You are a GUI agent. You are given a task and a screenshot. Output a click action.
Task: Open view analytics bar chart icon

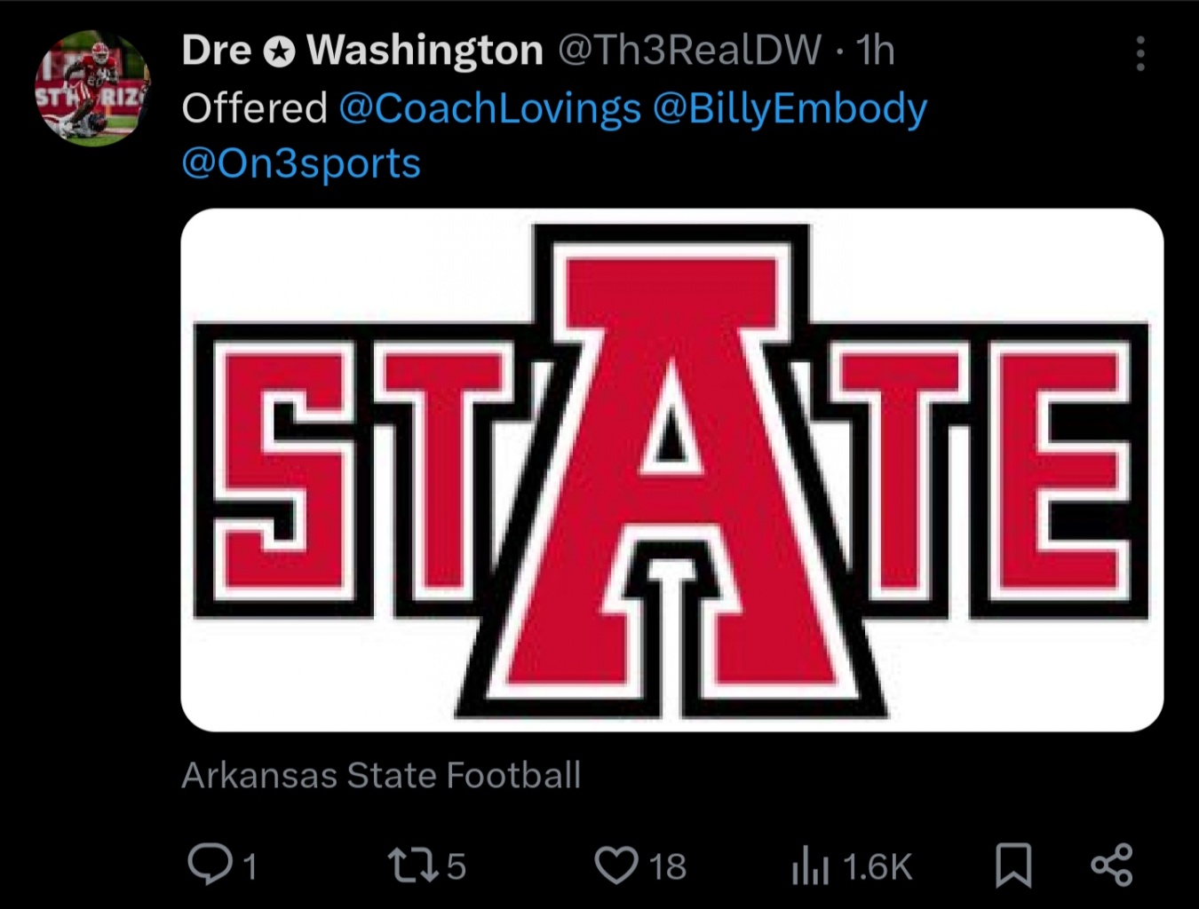(810, 867)
